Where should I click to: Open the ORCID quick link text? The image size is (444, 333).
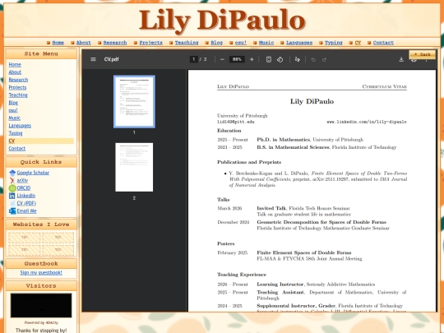[x=24, y=188]
